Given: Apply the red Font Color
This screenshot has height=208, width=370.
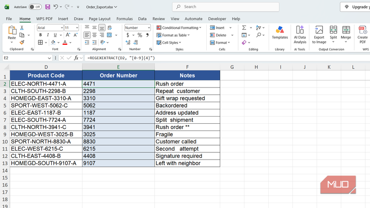Looking at the screenshot, I should [65, 43].
